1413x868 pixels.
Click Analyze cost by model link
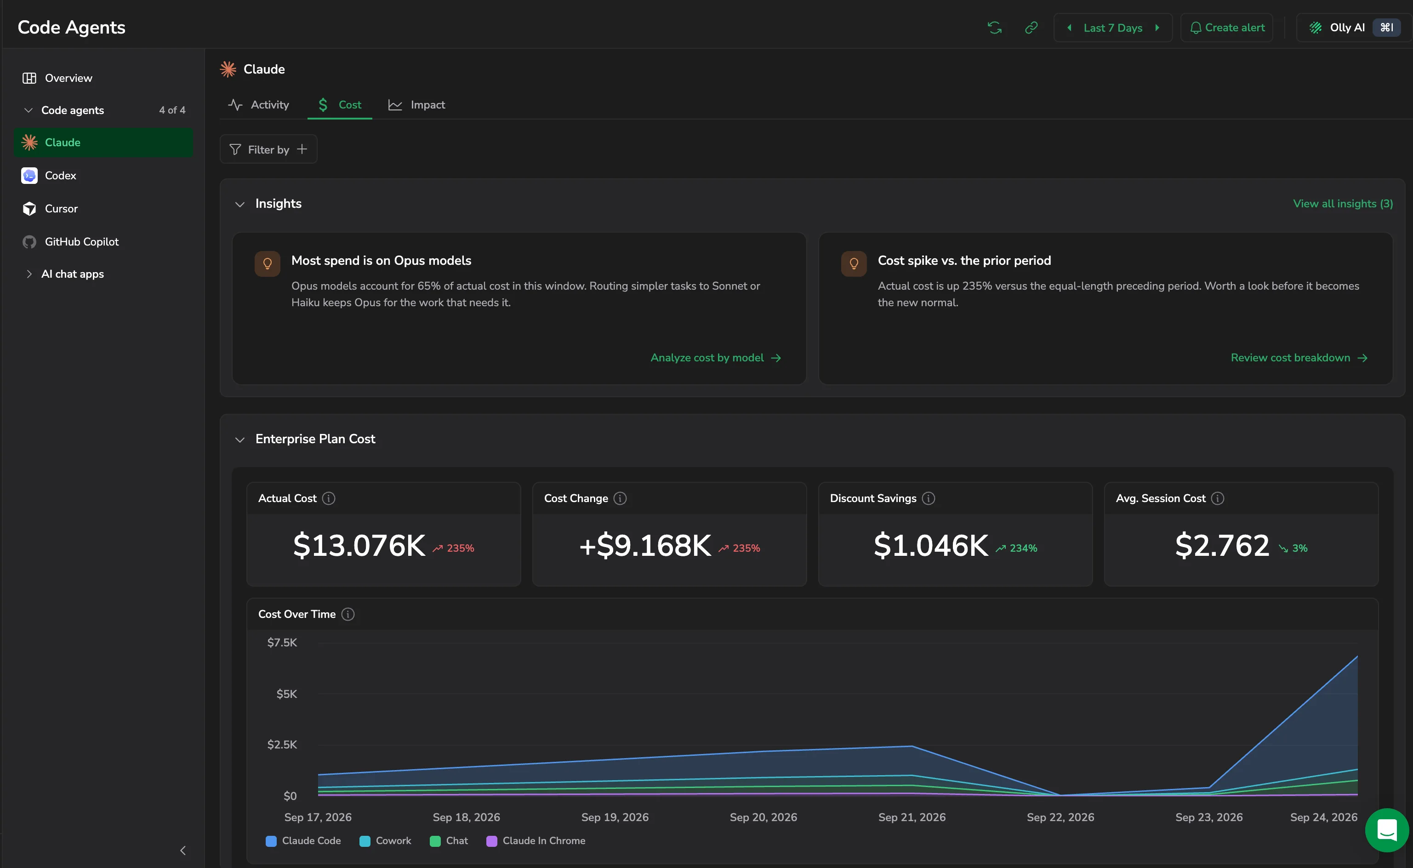tap(716, 358)
